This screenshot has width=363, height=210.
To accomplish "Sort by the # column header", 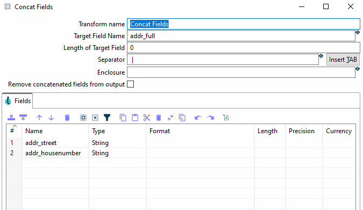I will point(15,131).
